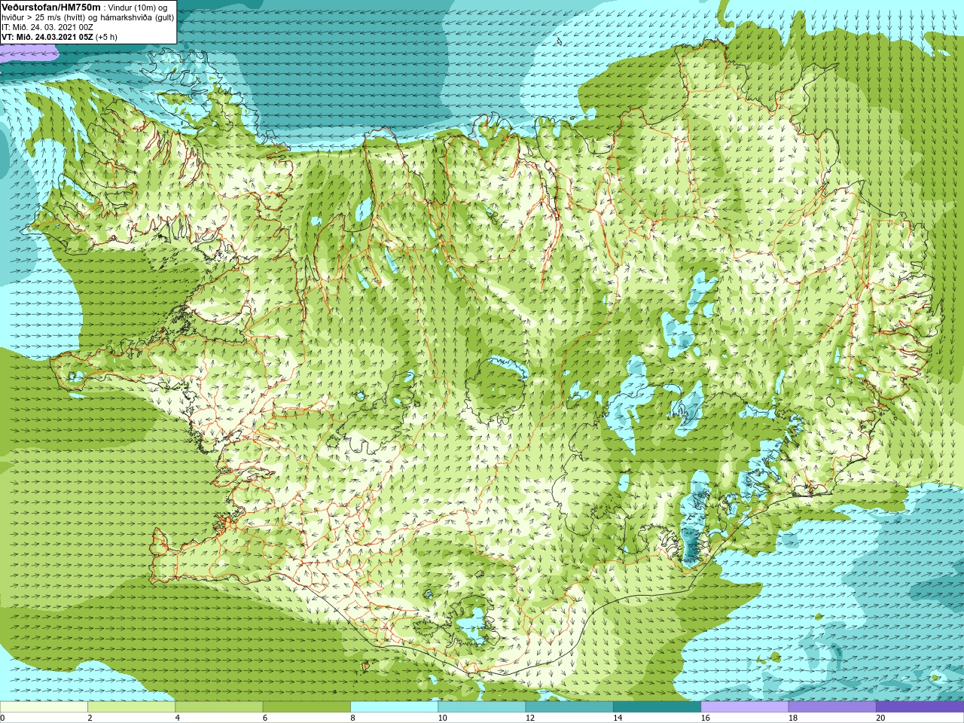Click the 'Vindur (10m) og' legend text
This screenshot has height=723, width=964.
(139, 8)
